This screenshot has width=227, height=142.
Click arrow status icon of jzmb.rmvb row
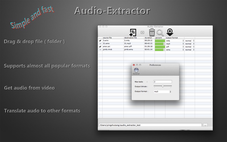coord(100,49)
